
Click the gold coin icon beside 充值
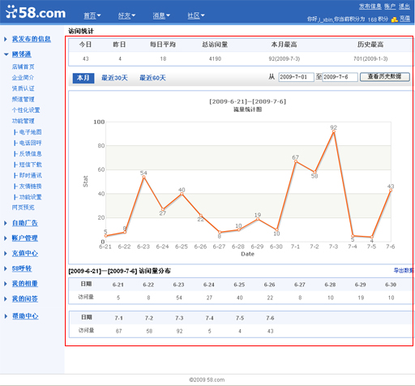click(395, 19)
